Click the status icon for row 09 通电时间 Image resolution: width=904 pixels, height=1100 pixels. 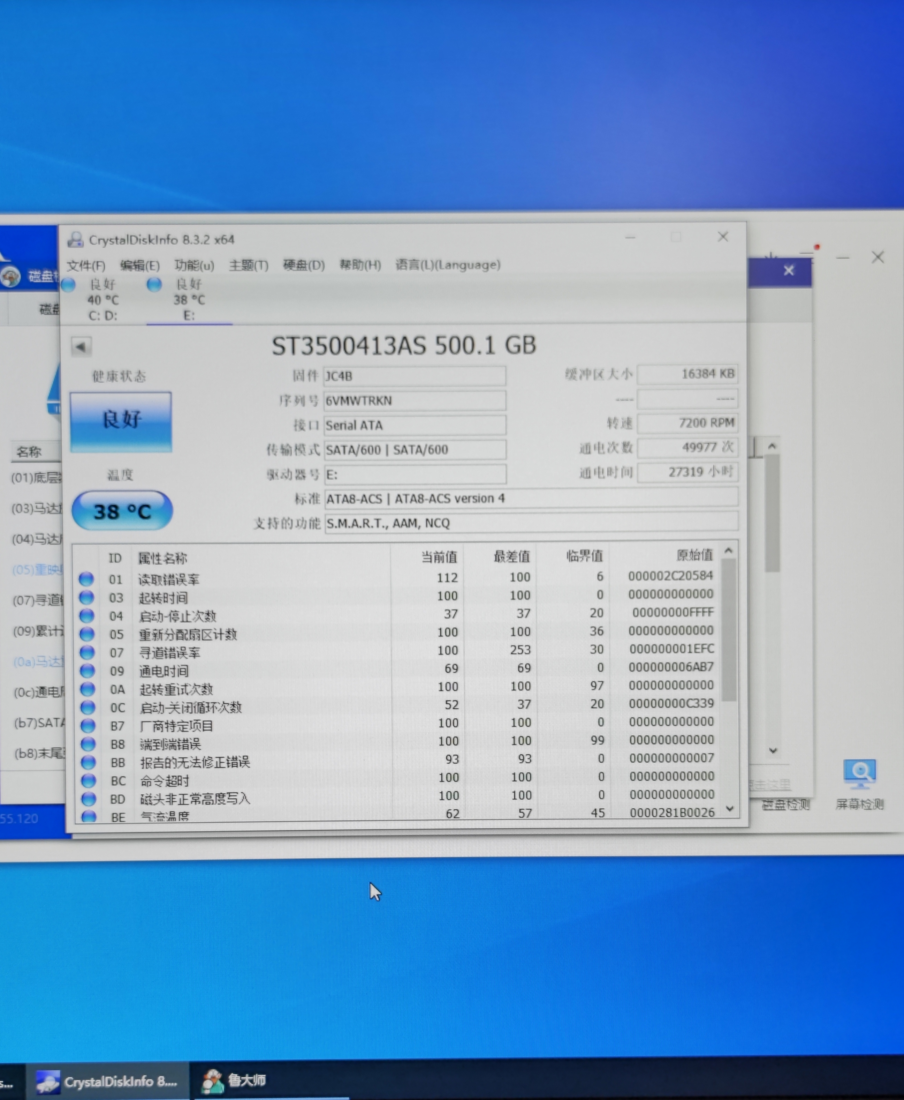(88, 670)
